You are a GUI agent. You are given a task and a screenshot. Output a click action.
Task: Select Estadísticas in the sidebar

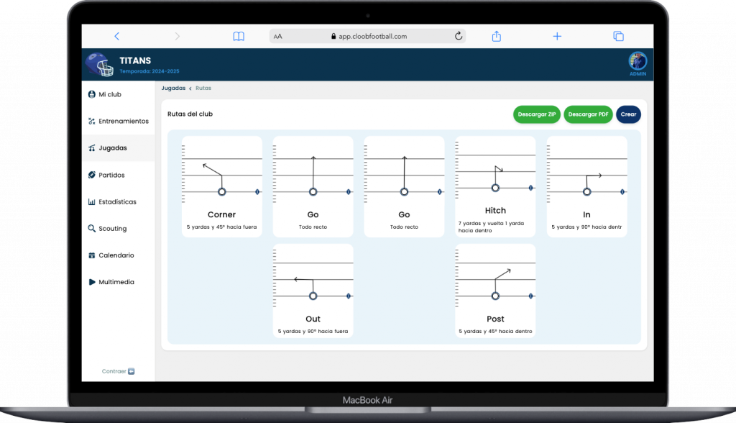(x=116, y=202)
